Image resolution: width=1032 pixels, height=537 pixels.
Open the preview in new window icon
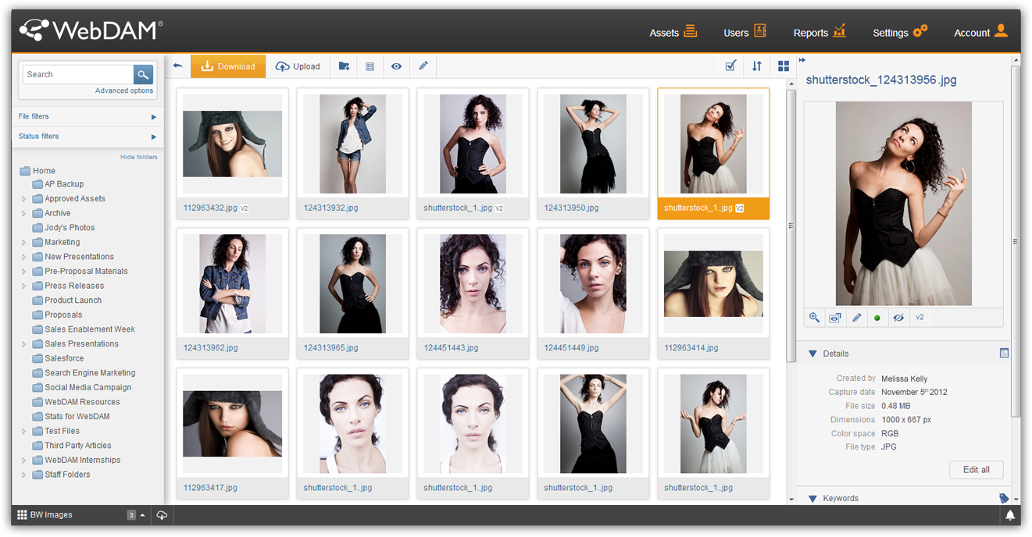point(835,318)
